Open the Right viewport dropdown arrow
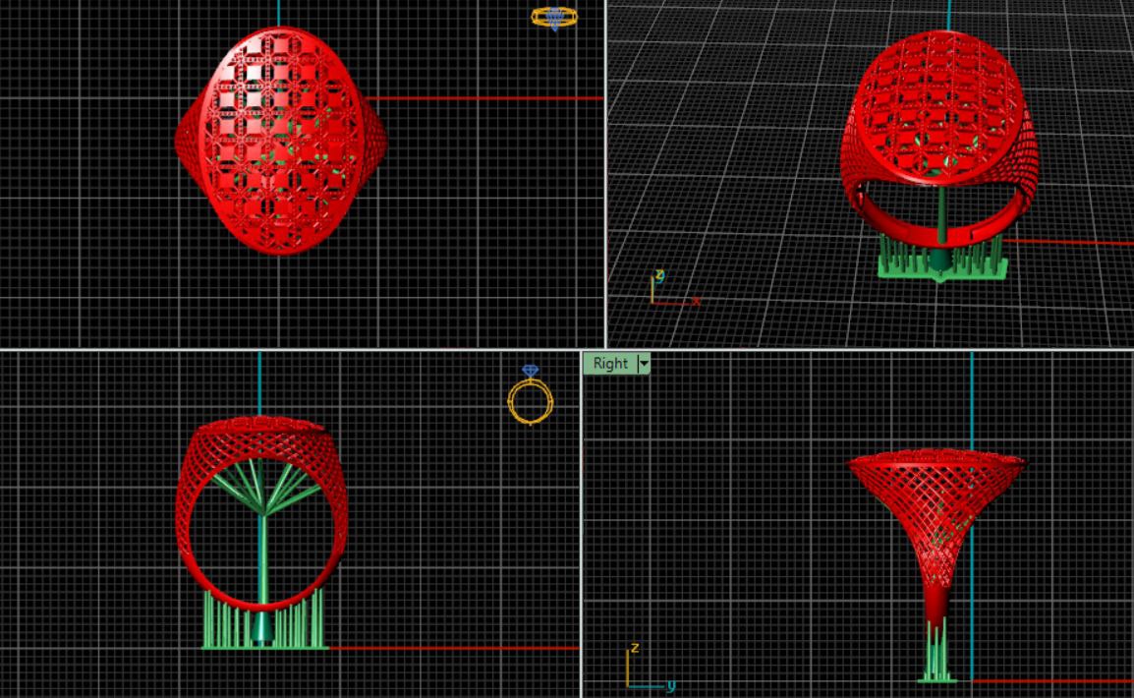Screen dimensions: 1134x698 pyautogui.click(x=644, y=364)
